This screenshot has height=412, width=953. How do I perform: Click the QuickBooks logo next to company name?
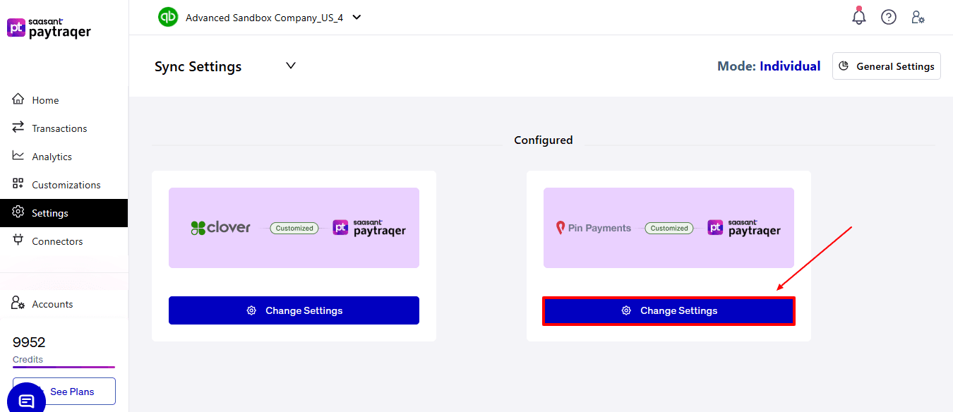pos(168,16)
